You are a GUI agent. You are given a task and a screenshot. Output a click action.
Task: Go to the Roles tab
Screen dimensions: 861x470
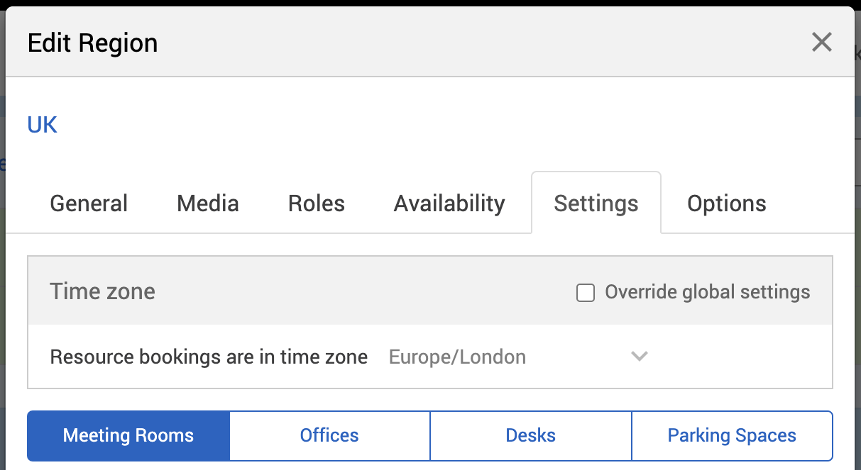tap(316, 203)
